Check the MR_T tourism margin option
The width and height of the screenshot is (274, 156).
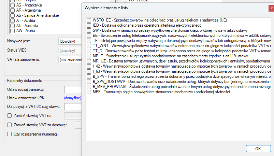coord(89,56)
